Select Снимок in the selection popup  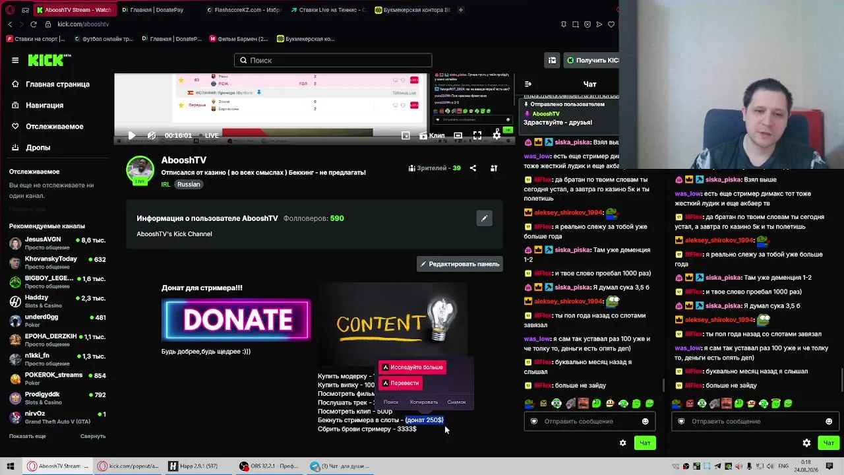pyautogui.click(x=456, y=402)
